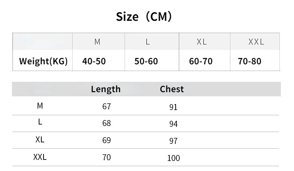Click the chest value 97

[173, 141]
